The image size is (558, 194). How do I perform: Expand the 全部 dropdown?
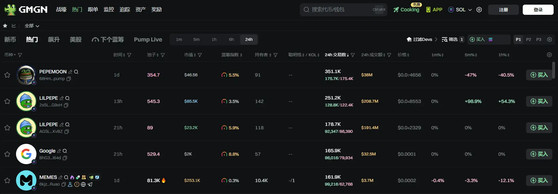[32, 26]
